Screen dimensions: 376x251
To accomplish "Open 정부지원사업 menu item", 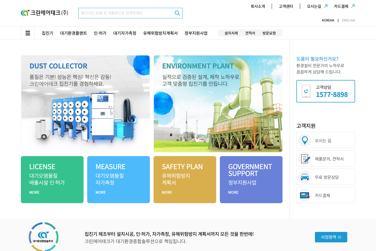I will [x=196, y=33].
